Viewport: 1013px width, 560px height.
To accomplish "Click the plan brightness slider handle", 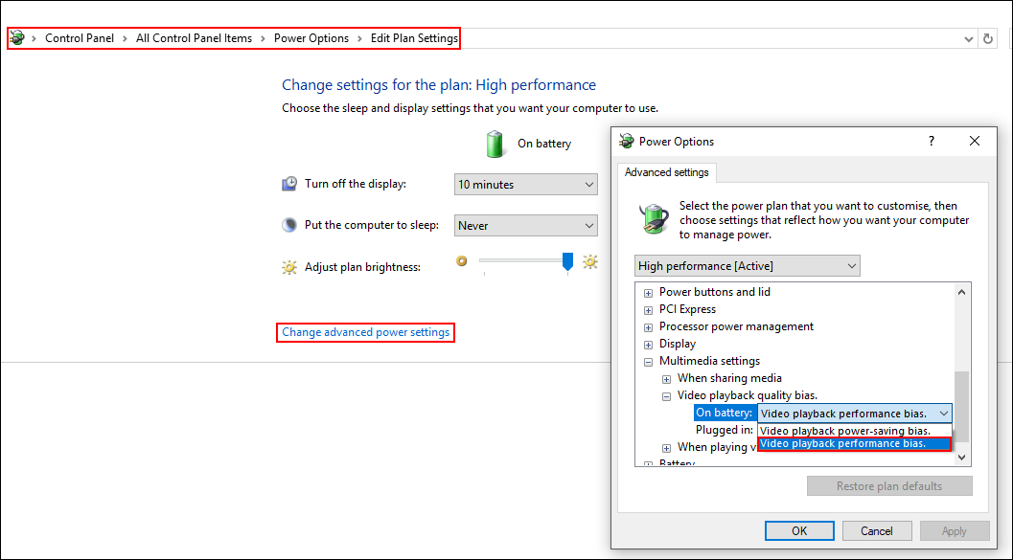I will [x=568, y=261].
